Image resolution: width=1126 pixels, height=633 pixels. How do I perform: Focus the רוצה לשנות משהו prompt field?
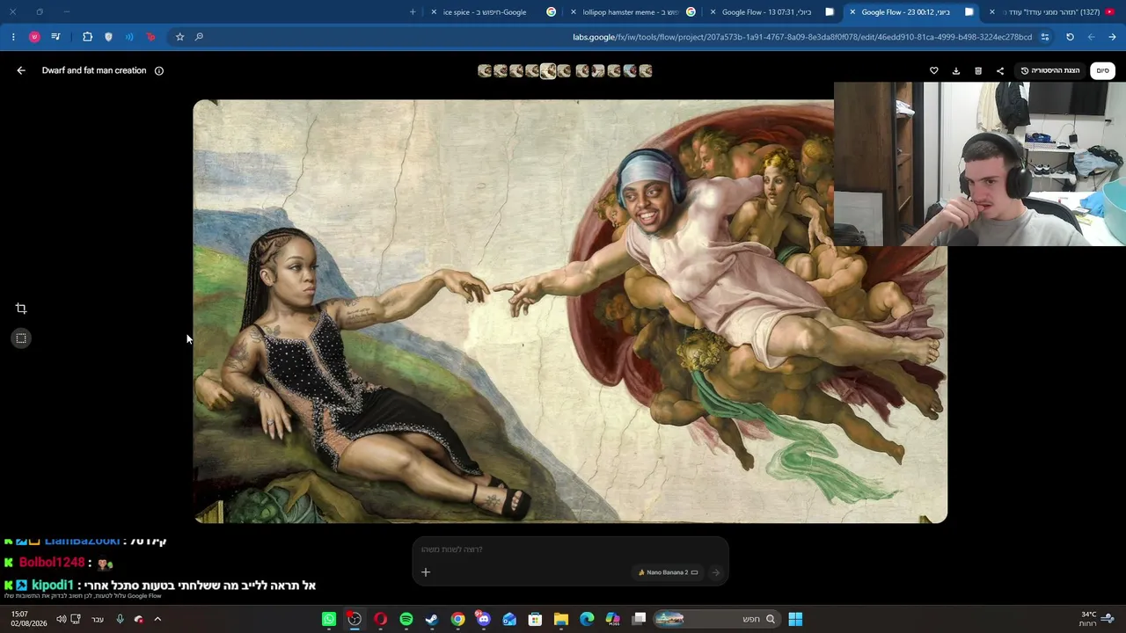(x=570, y=549)
